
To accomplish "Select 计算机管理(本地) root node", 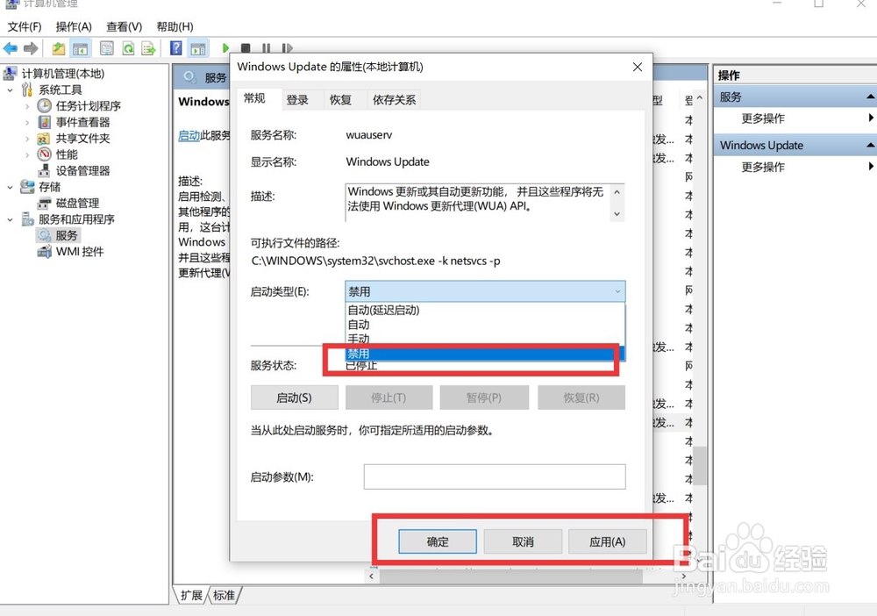I will coord(62,74).
